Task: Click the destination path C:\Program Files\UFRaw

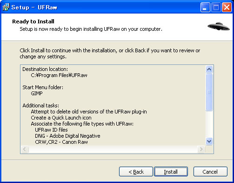Action: pyautogui.click(x=59, y=75)
